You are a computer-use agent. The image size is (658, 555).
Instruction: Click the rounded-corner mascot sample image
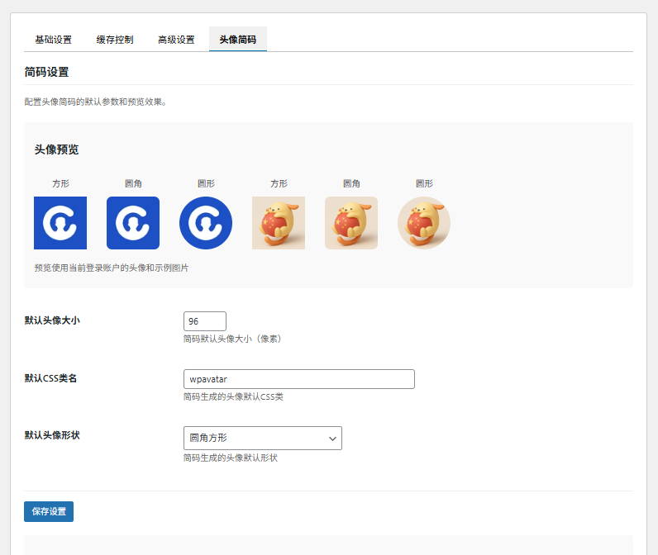coord(351,223)
